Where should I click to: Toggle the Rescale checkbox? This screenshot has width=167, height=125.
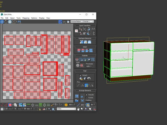pyautogui.click(x=87, y=95)
